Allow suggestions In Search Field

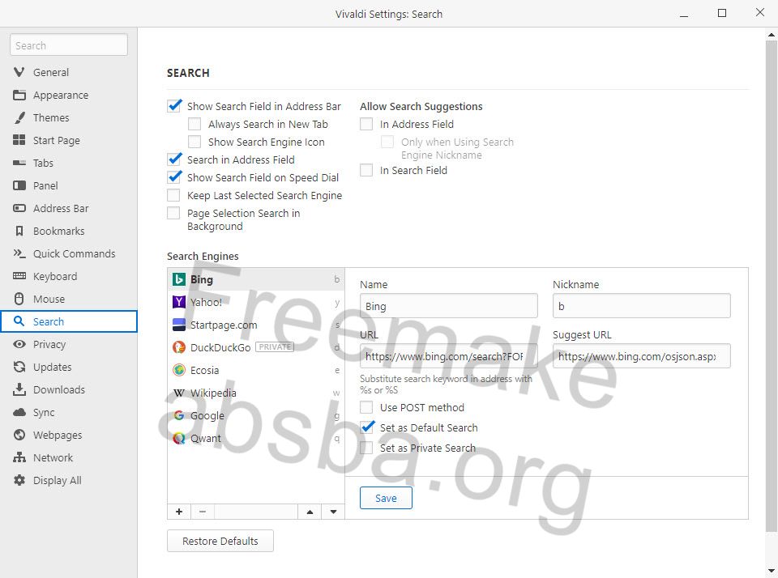pyautogui.click(x=366, y=170)
